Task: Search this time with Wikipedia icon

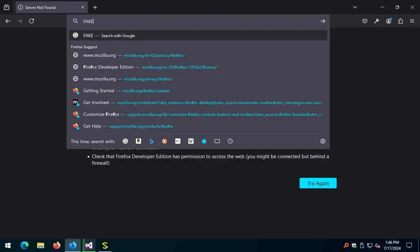Action: pyautogui.click(x=191, y=141)
